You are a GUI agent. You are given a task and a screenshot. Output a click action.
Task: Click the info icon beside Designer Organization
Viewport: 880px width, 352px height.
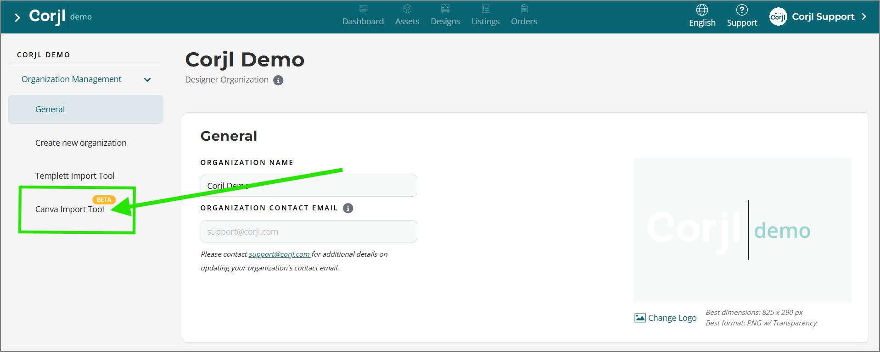pyautogui.click(x=278, y=80)
